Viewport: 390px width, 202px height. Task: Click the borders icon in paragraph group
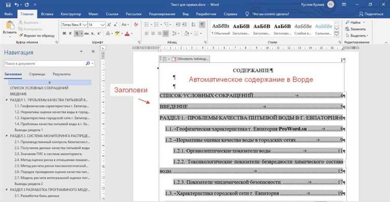pyautogui.click(x=196, y=33)
